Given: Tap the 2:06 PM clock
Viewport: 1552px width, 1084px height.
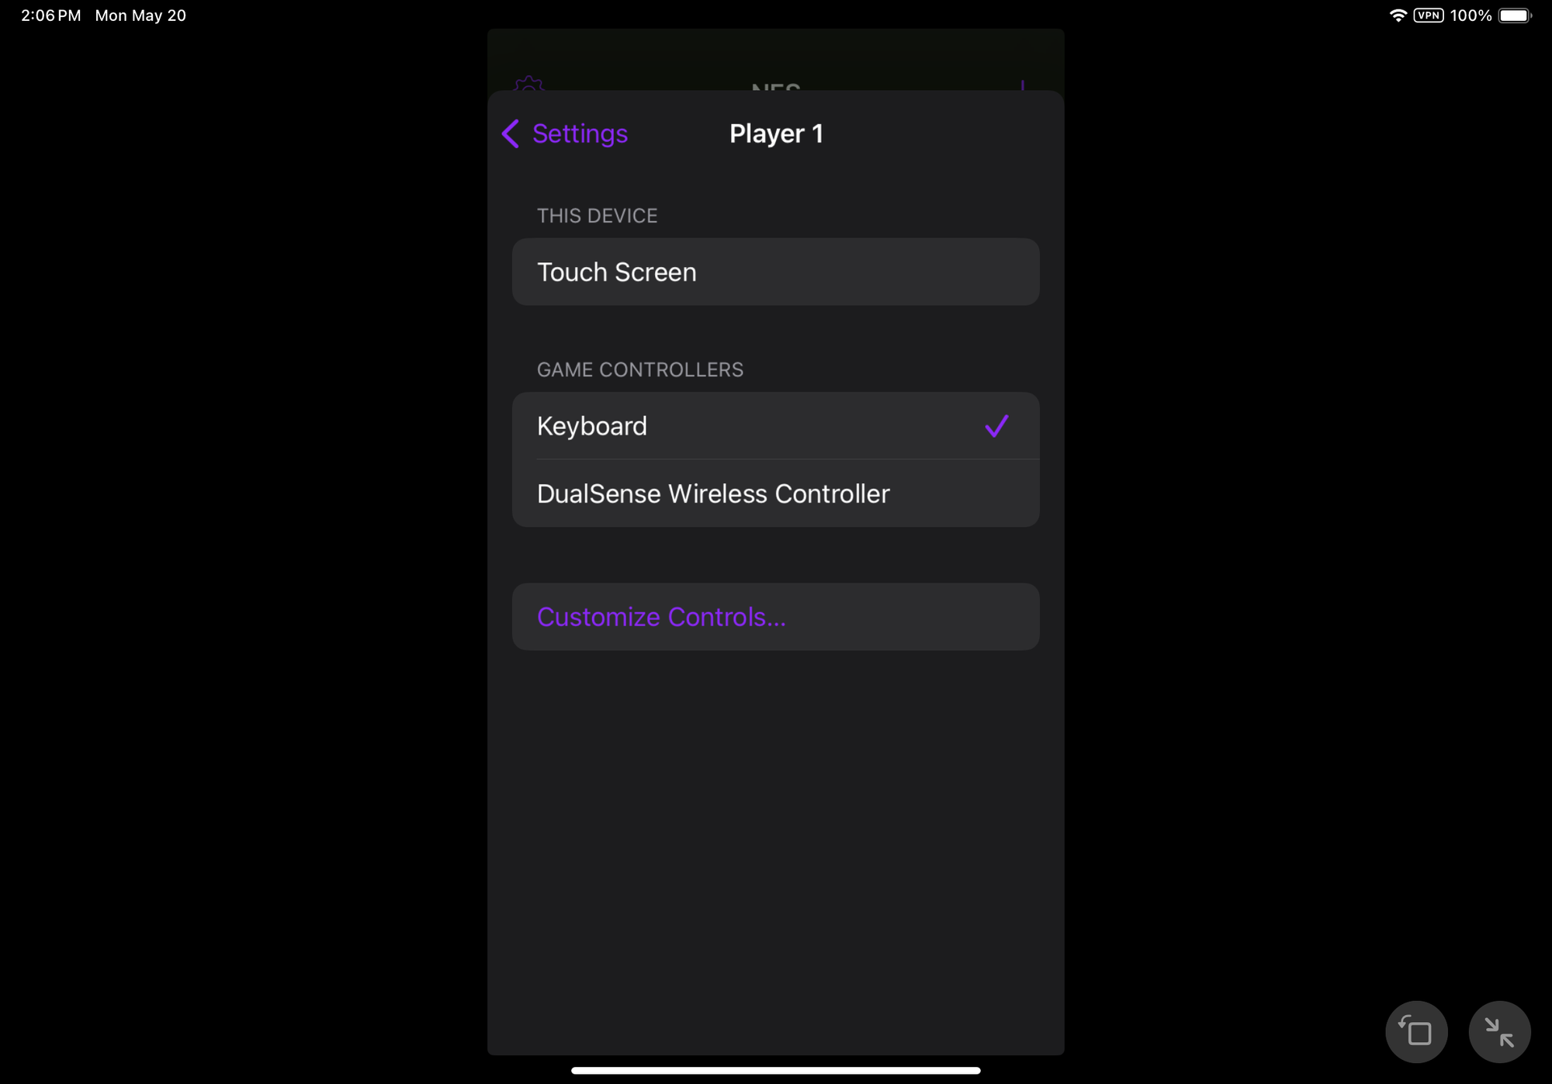Looking at the screenshot, I should [51, 16].
